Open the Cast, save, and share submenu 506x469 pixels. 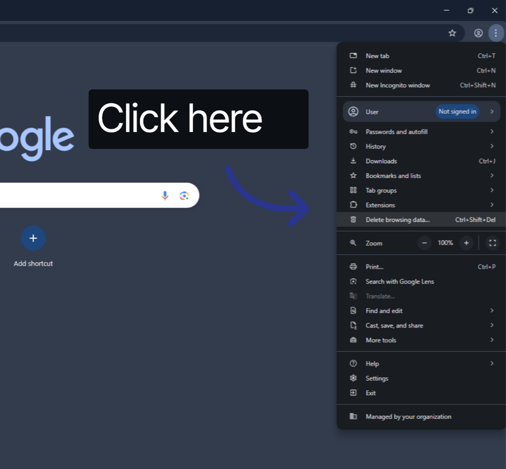(394, 325)
